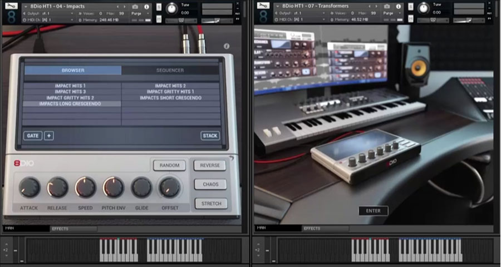Viewport: 501px width, 267px height.
Task: Expand Transformers instrument name dropdown arrow
Action: tap(278, 6)
